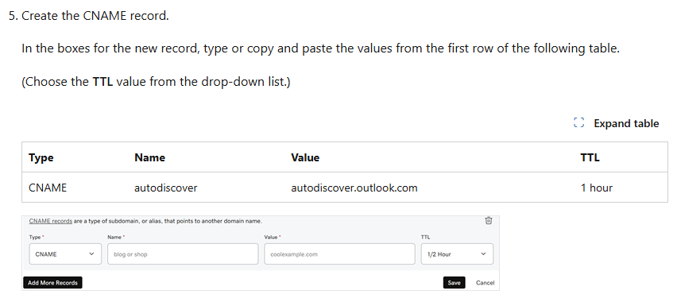Focus the Name field with 'blog or shop' placeholder

(x=183, y=254)
